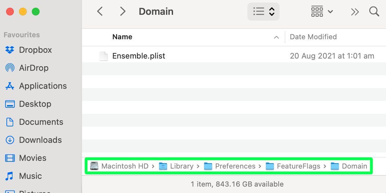Reverse sorting via the Name header chevron
This screenshot has height=193, width=386.
coord(276,37)
